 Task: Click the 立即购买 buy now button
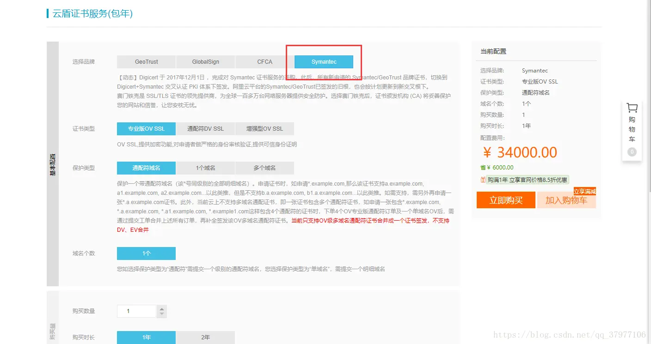(x=506, y=200)
